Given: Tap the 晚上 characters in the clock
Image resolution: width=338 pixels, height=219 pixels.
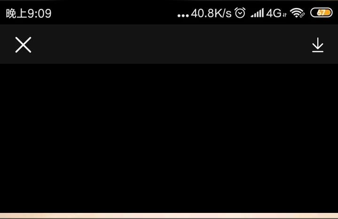Looking at the screenshot, I should (16, 13).
